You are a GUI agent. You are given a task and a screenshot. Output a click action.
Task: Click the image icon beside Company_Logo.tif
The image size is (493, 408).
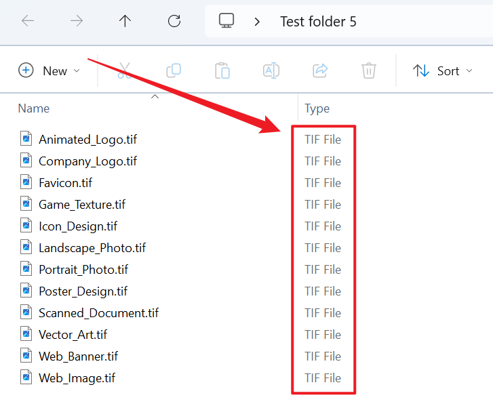click(26, 160)
